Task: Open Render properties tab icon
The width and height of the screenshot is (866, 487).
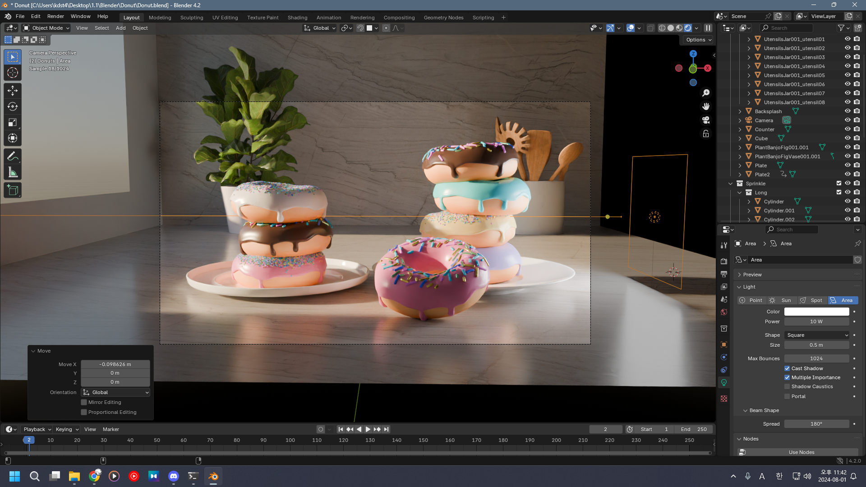Action: click(724, 262)
